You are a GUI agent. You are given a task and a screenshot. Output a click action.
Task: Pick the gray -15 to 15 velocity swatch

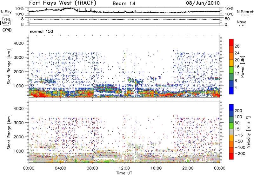coord(231,132)
